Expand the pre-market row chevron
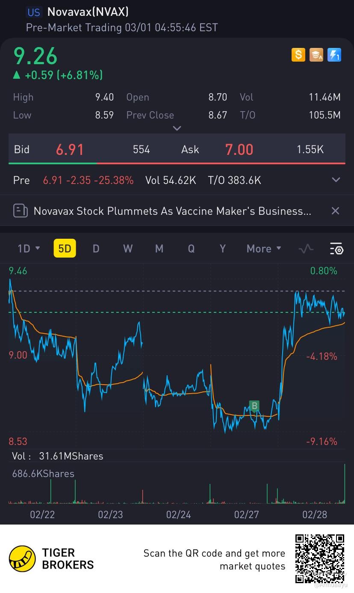 point(336,180)
